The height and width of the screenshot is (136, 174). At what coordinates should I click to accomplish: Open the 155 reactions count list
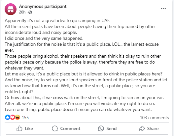tap(25, 118)
